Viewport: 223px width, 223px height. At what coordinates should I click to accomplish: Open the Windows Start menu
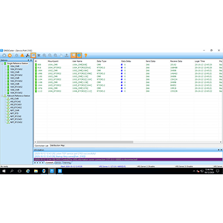click(4, 171)
